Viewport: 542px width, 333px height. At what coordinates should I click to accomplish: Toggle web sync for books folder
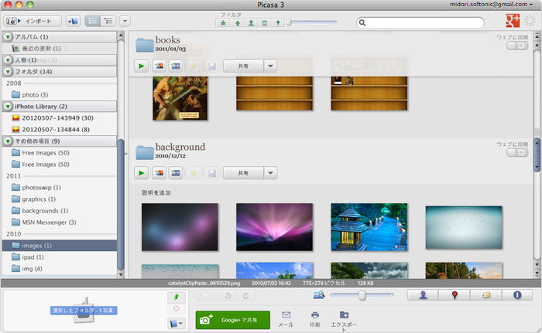[517, 46]
